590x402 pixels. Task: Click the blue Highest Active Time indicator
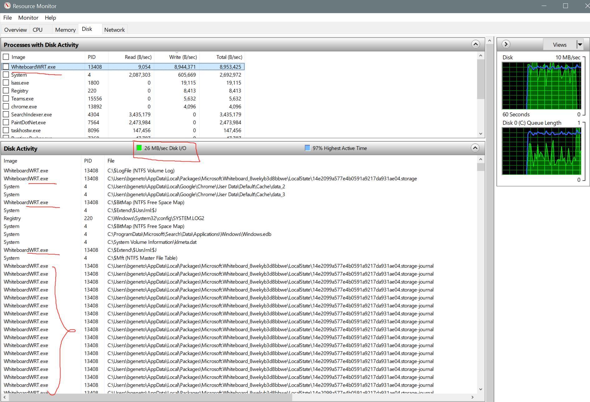point(307,148)
